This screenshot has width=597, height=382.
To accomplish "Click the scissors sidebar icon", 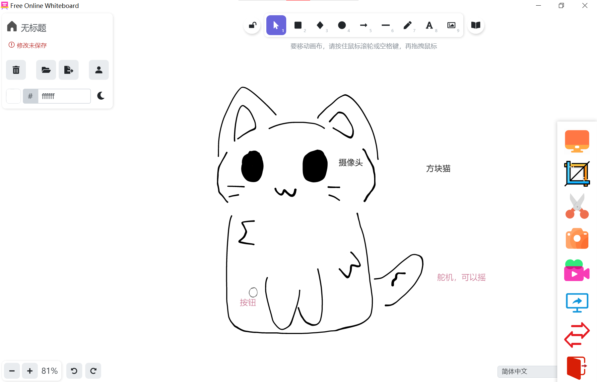I will [577, 206].
